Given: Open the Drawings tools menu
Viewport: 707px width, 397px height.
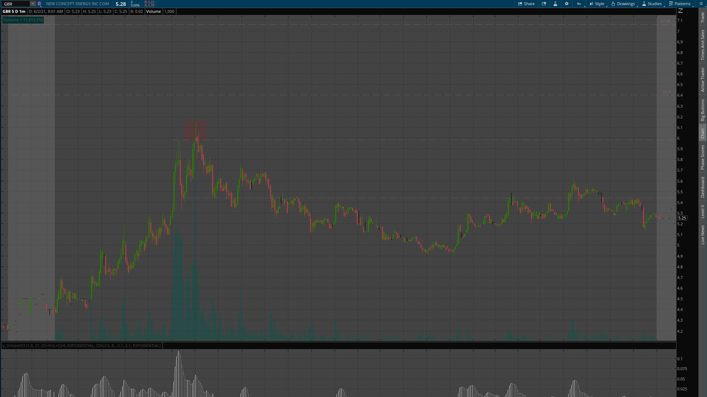Looking at the screenshot, I should 623,4.
